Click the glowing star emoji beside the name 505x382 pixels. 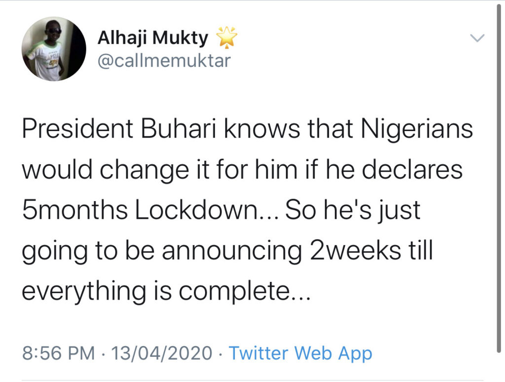tap(227, 37)
